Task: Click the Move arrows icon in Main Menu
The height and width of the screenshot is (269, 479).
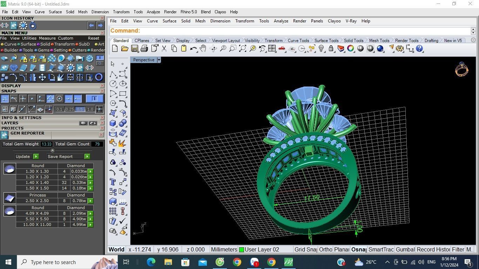Action: (x=42, y=77)
